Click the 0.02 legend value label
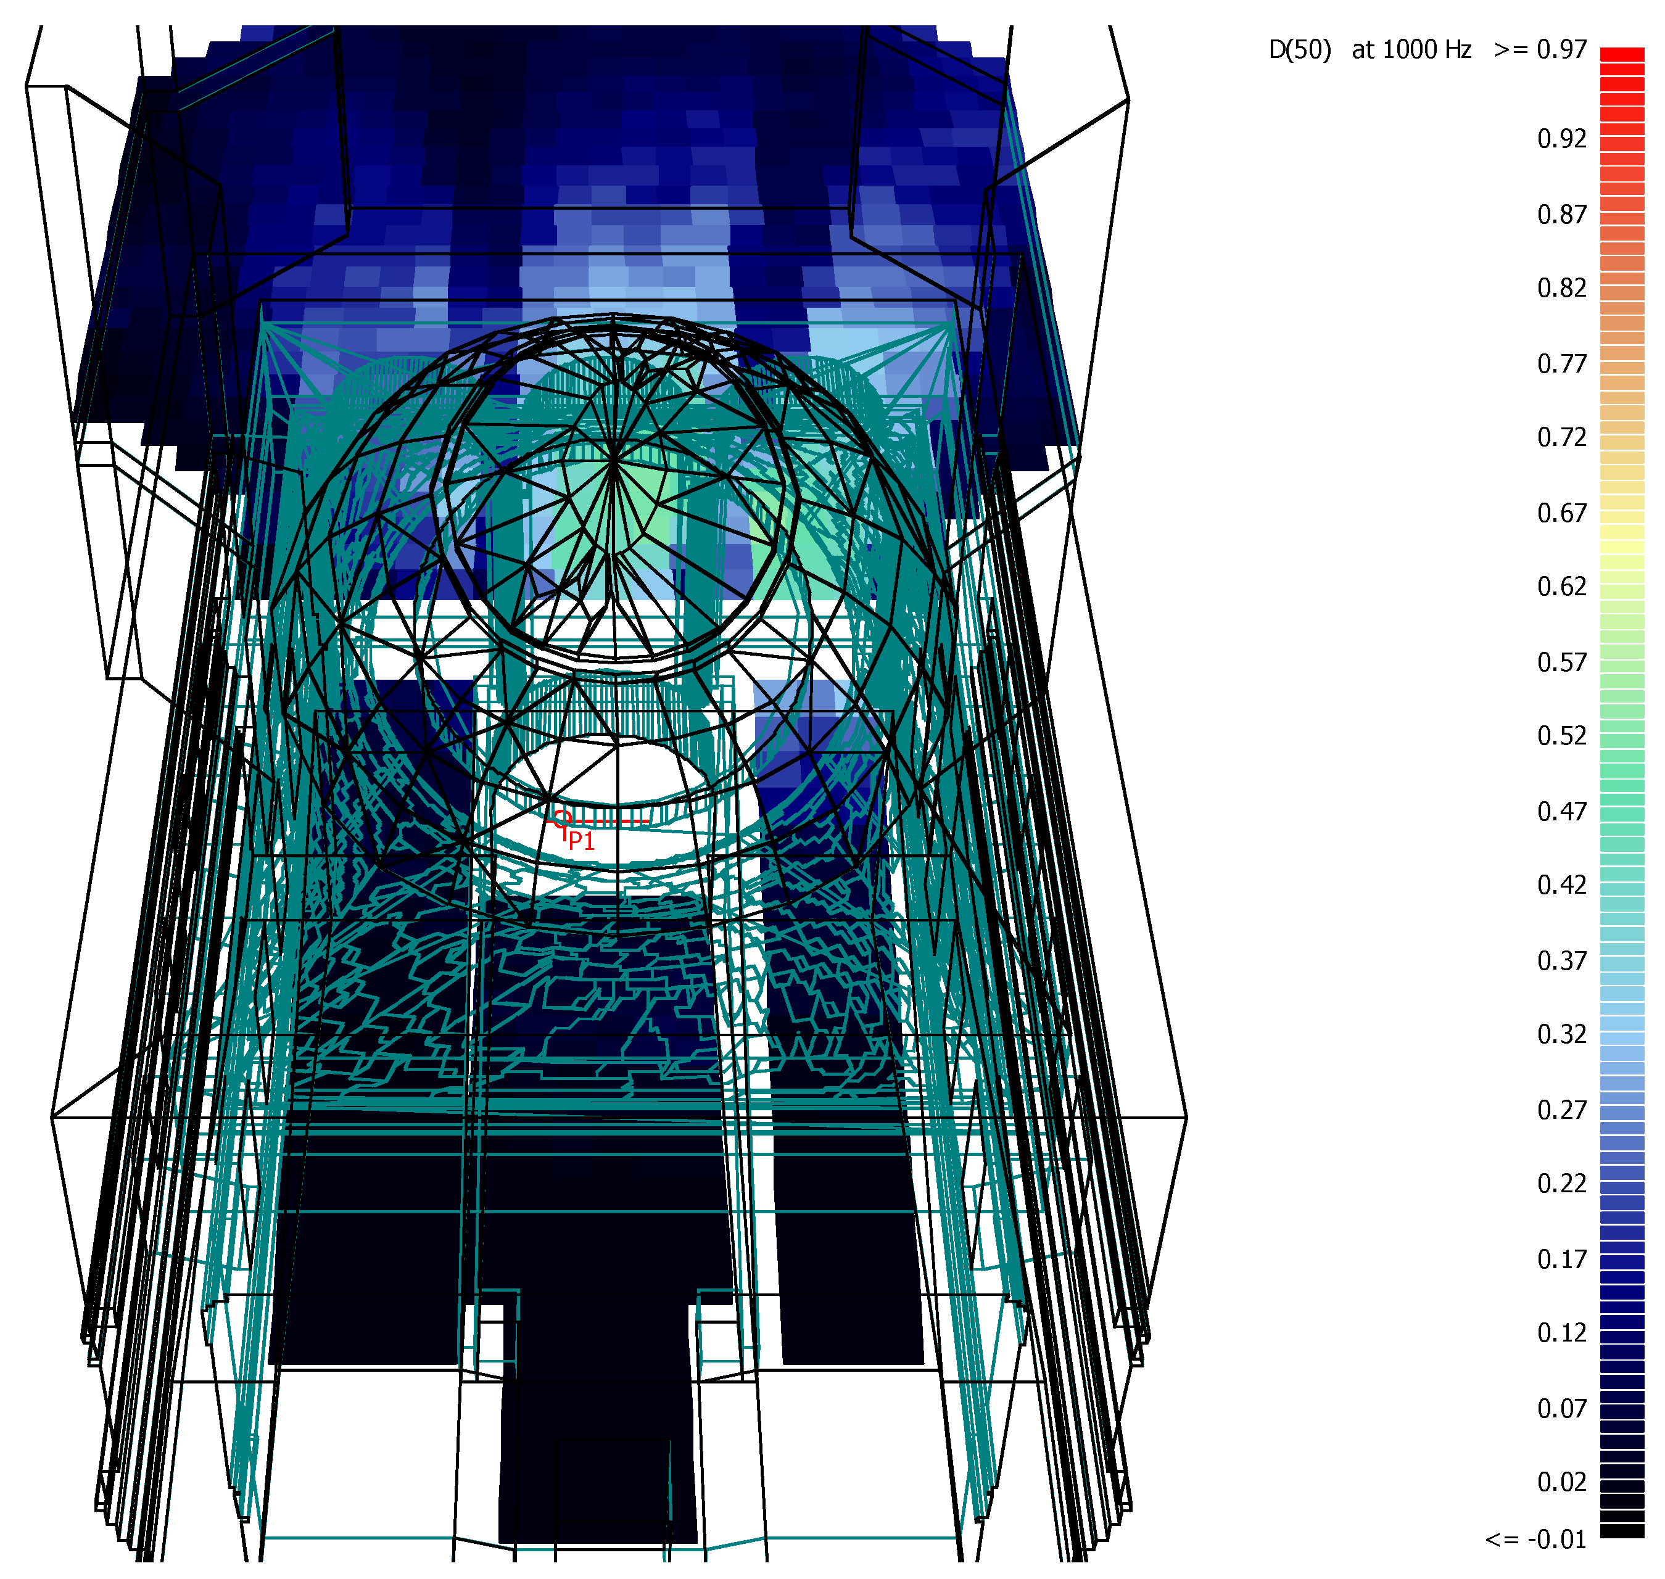The width and height of the screenshot is (1665, 1579). pyautogui.click(x=1561, y=1482)
